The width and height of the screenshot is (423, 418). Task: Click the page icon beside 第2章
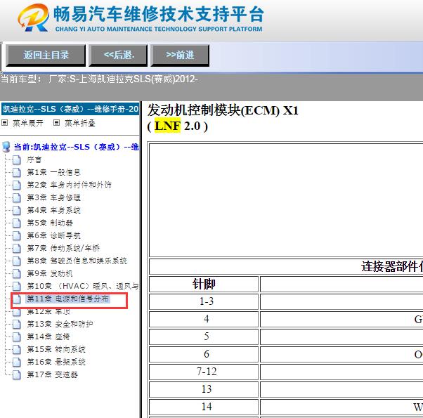click(17, 185)
